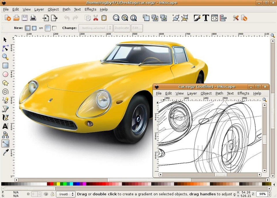Open the XML editor from the toolbar
This screenshot has width=277, height=198.
[214, 18]
